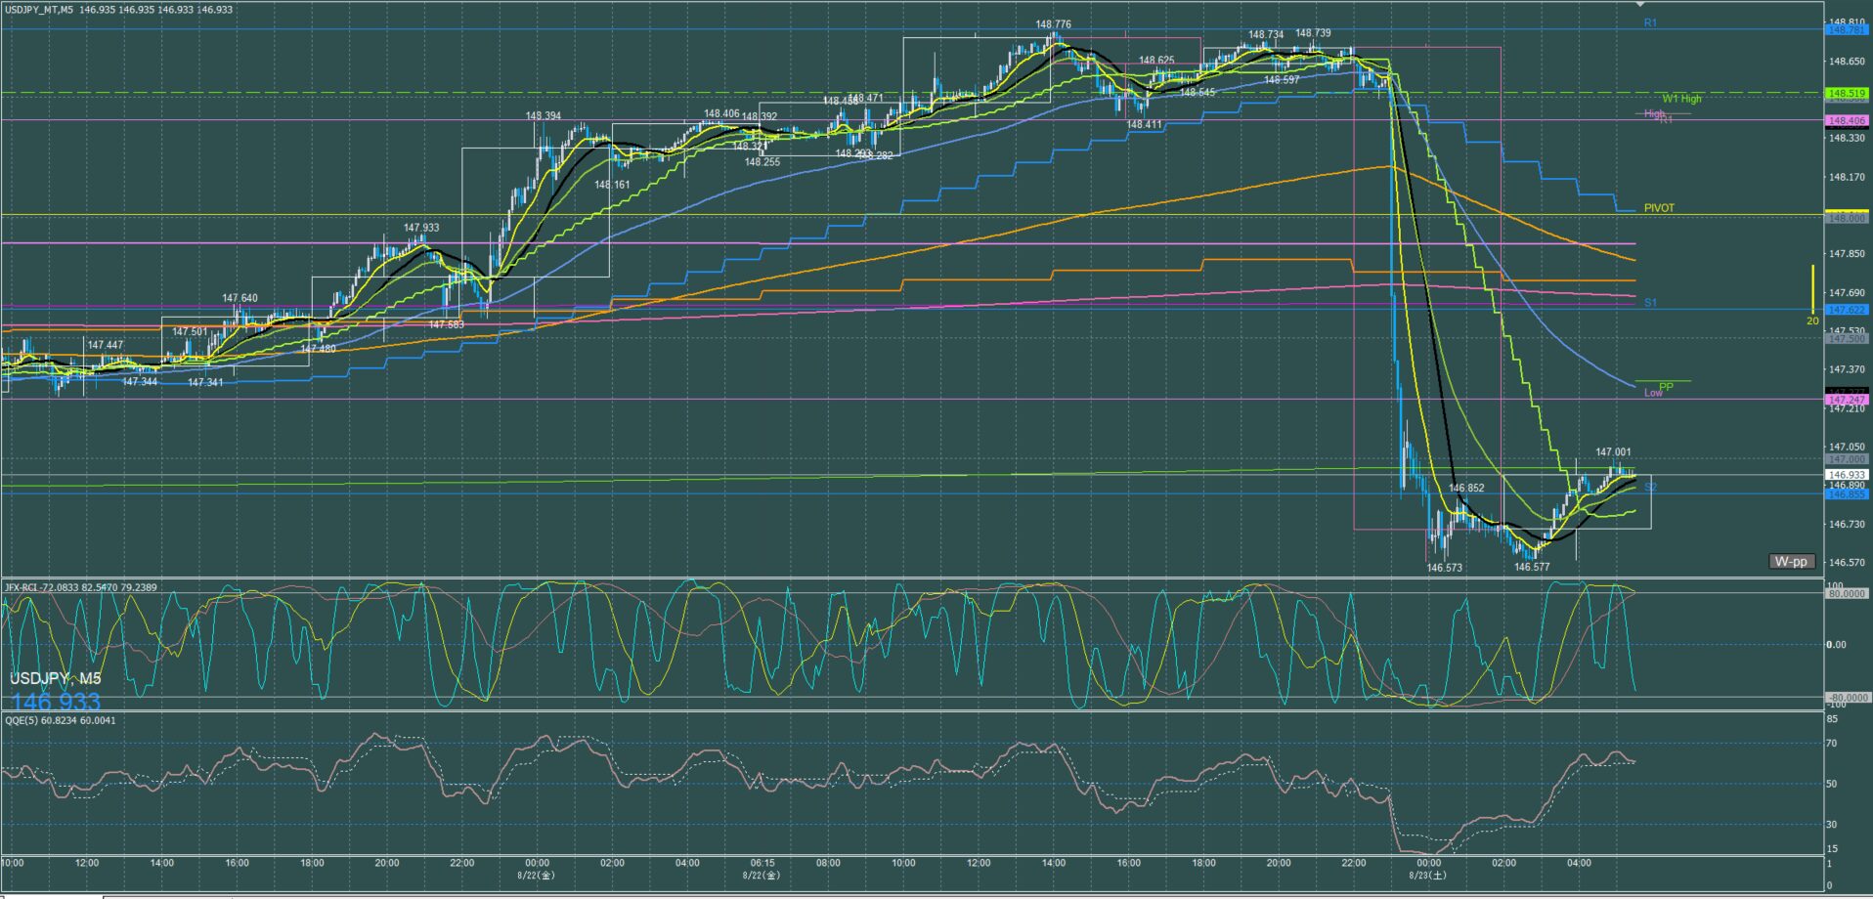
Task: Select the PIVOT line label
Action: click(1659, 208)
